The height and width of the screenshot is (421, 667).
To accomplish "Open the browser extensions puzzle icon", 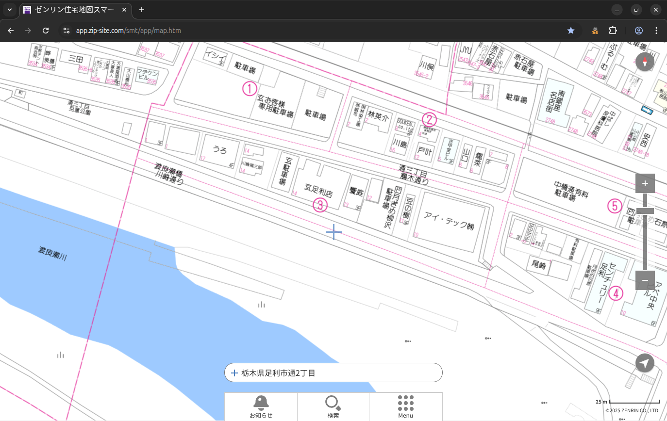I will (x=613, y=31).
